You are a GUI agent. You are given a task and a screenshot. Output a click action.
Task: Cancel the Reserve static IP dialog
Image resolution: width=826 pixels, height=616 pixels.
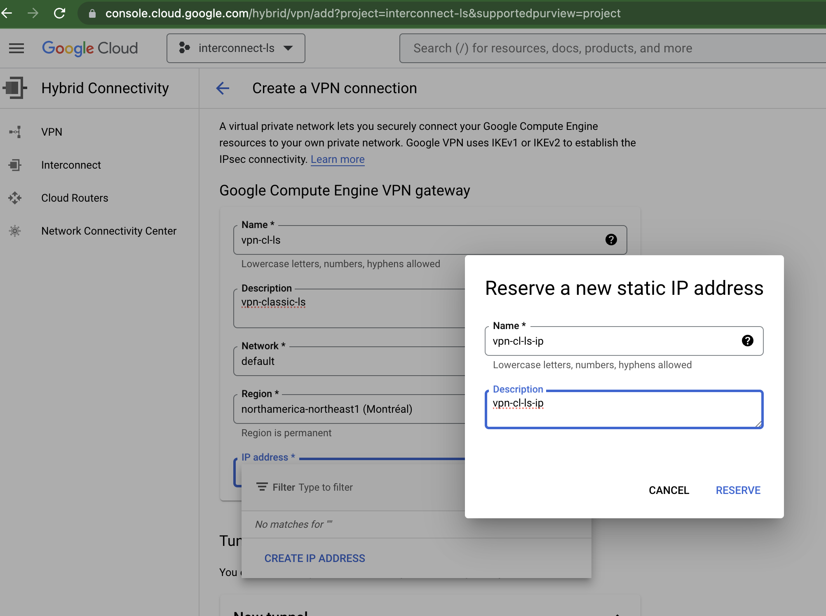[669, 490]
